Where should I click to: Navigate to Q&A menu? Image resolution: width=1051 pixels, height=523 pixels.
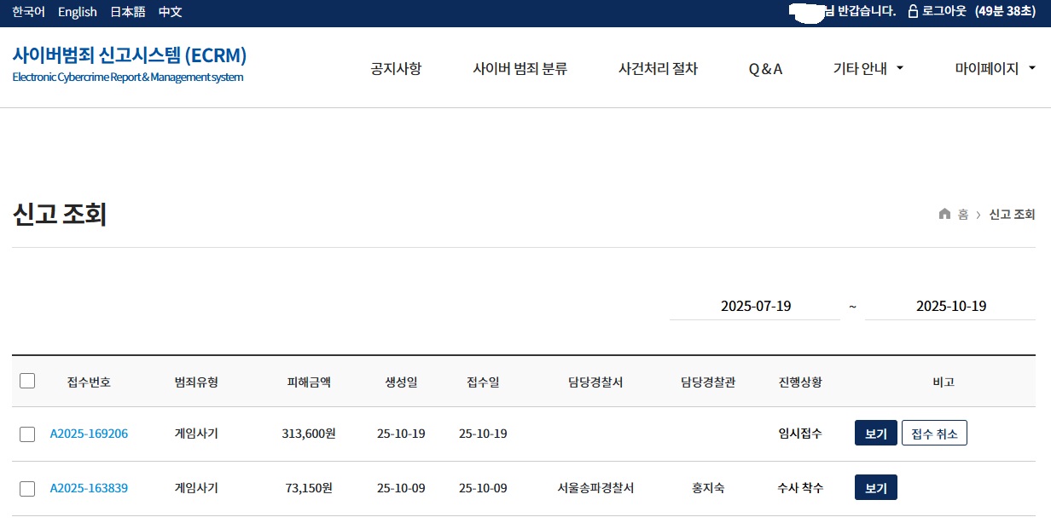[x=765, y=69]
